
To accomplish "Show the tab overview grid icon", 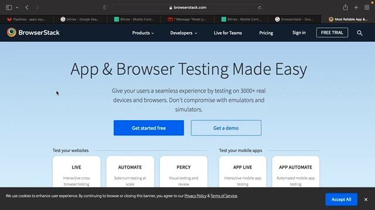I will pos(367,8).
